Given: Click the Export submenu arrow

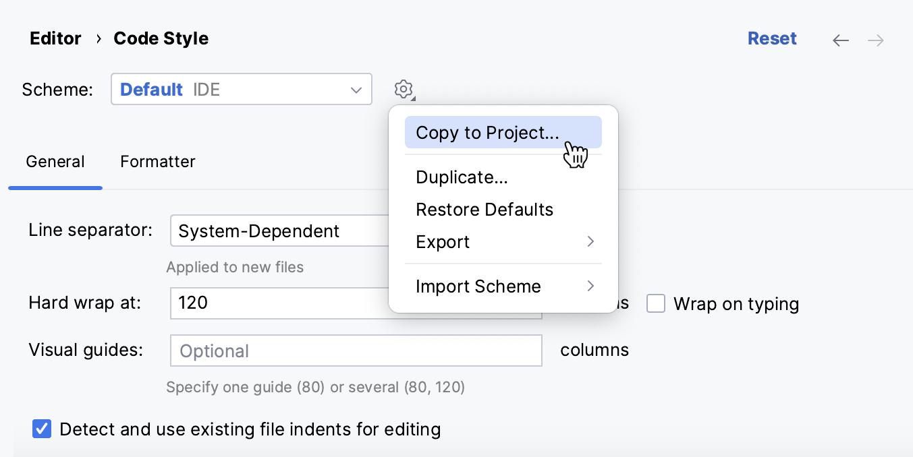Looking at the screenshot, I should (590, 241).
